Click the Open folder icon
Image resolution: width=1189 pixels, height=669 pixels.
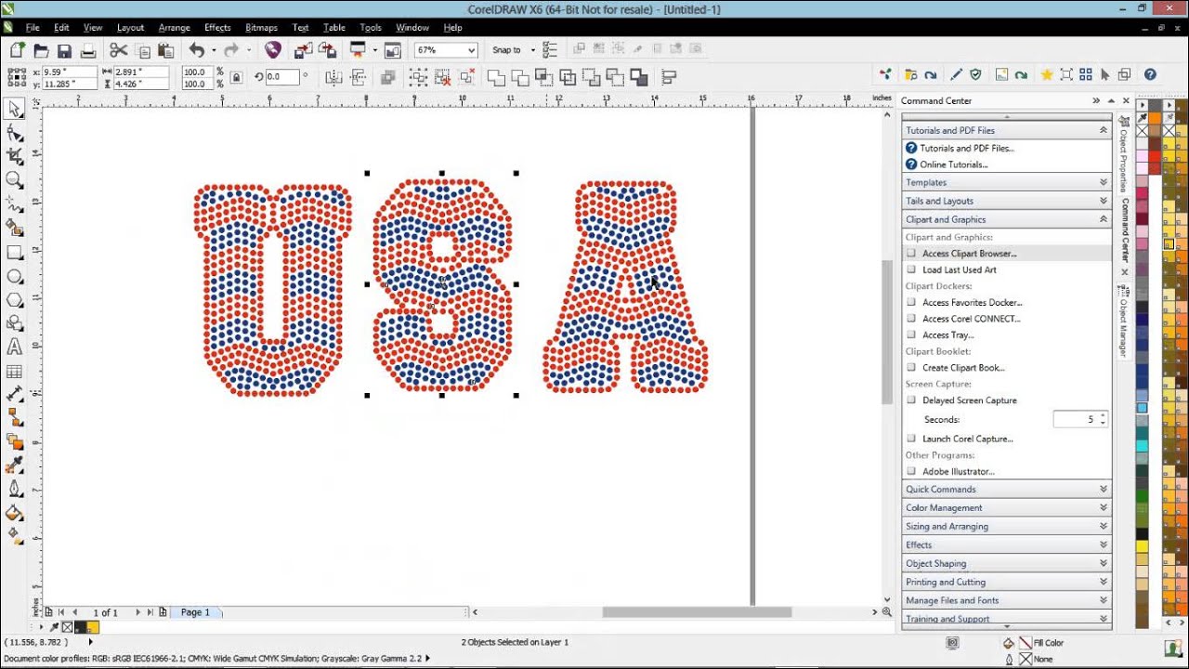pos(41,50)
